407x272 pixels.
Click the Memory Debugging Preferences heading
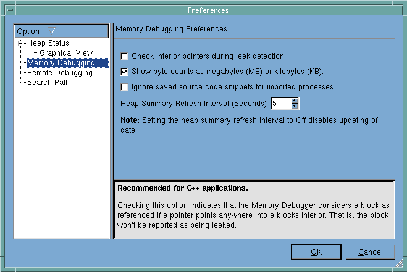pyautogui.click(x=172, y=29)
